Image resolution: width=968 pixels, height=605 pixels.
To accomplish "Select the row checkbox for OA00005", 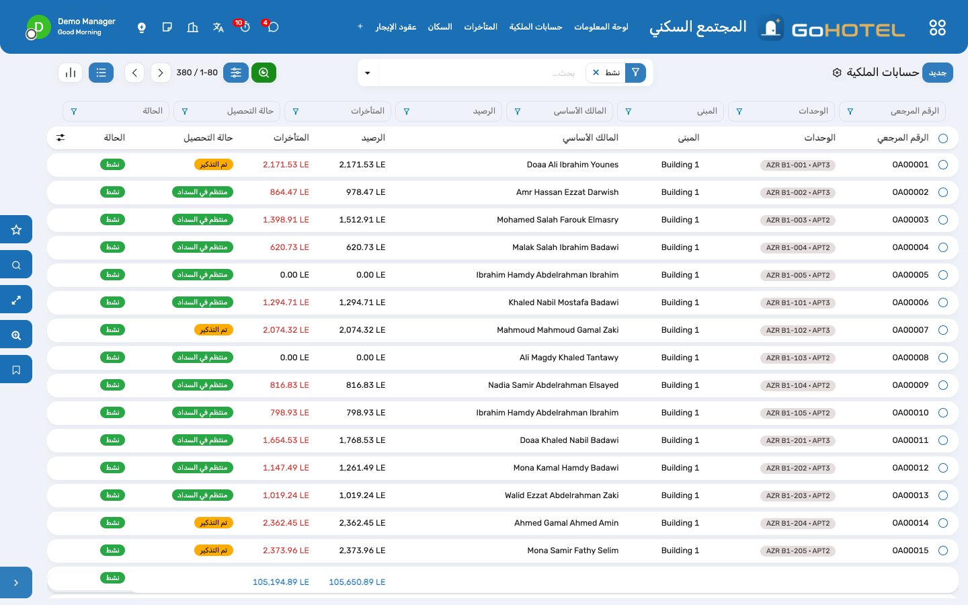I will pos(943,275).
